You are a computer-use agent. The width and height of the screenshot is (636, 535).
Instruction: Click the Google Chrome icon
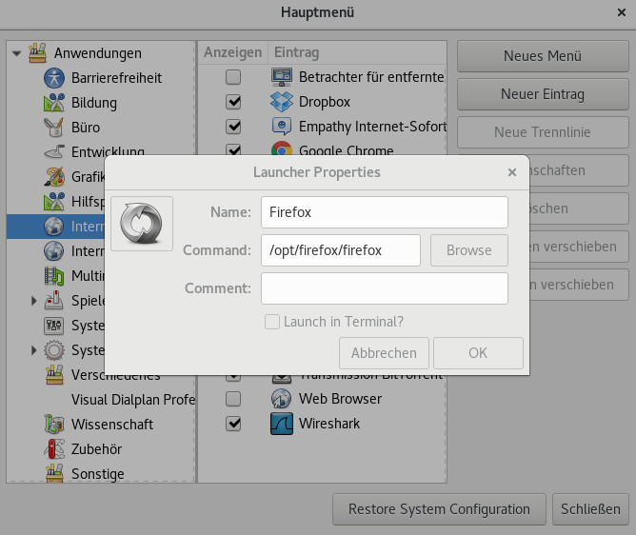point(282,150)
